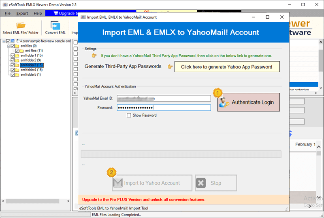Click the Authenticate Login button

[248, 102]
